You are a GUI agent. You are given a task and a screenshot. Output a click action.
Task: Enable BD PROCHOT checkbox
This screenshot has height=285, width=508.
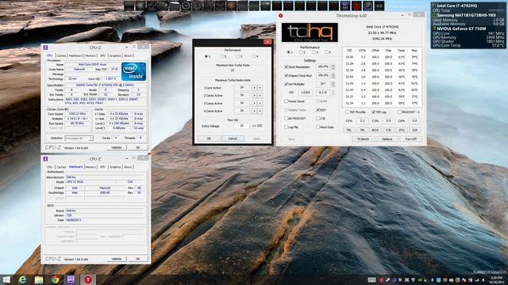click(286, 119)
